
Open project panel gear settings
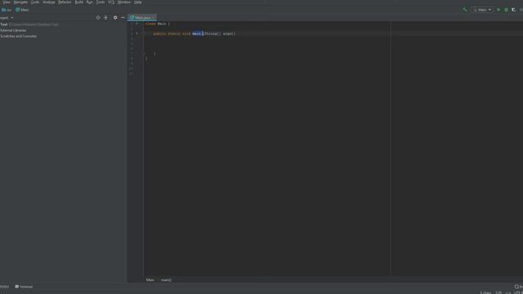click(x=115, y=17)
